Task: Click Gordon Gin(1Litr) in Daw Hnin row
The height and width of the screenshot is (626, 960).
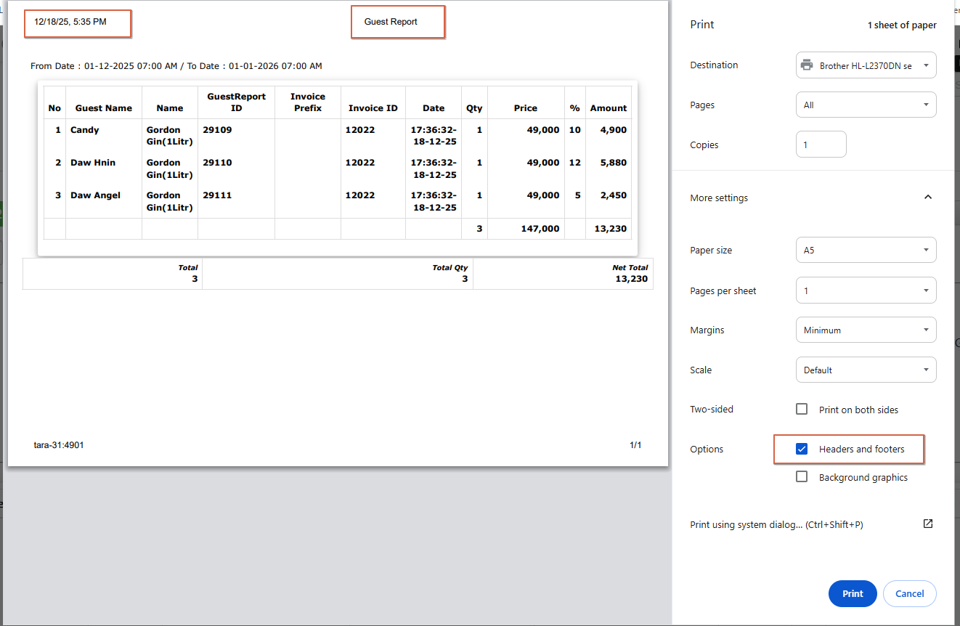Action: tap(169, 168)
